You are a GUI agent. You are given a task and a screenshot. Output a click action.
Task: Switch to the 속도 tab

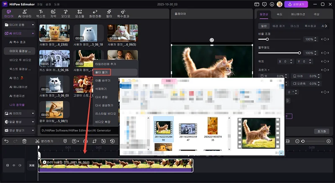coord(280,14)
